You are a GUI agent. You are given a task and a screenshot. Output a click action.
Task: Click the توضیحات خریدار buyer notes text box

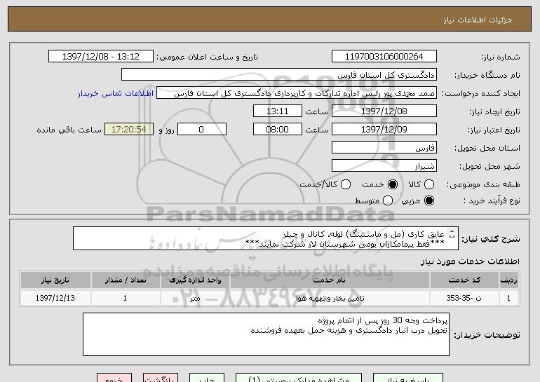[x=266, y=334]
